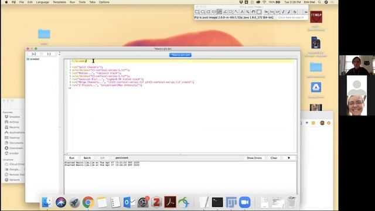Select the Multi-point tool in Fiji toolbar
This screenshot has height=211, width=375.
tap(231, 12)
